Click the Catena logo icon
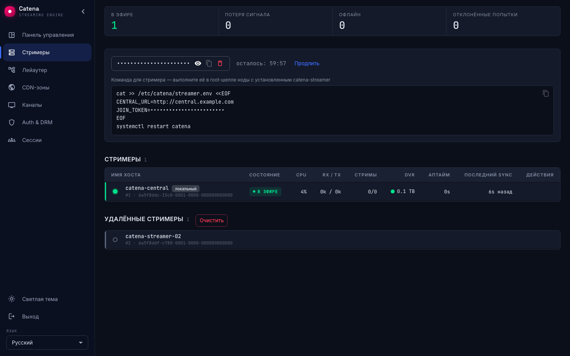Screen dimensions: 570x356 tap(10, 11)
